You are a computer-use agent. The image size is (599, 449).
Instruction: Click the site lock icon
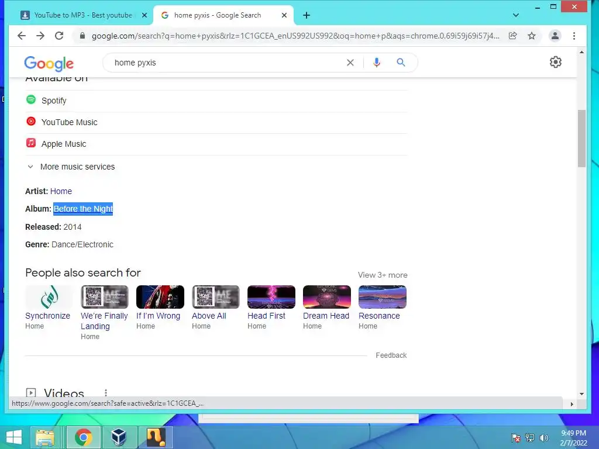click(82, 36)
